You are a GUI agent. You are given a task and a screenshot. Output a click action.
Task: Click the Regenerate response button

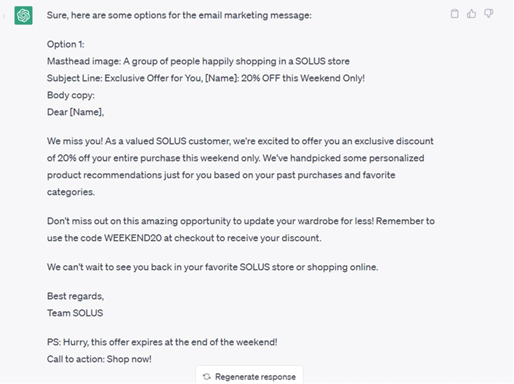point(249,376)
